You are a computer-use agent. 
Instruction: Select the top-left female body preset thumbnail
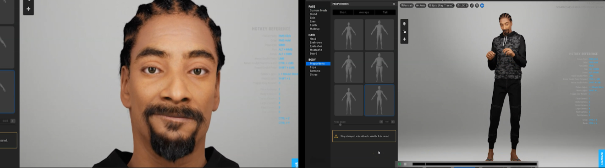click(x=349, y=35)
